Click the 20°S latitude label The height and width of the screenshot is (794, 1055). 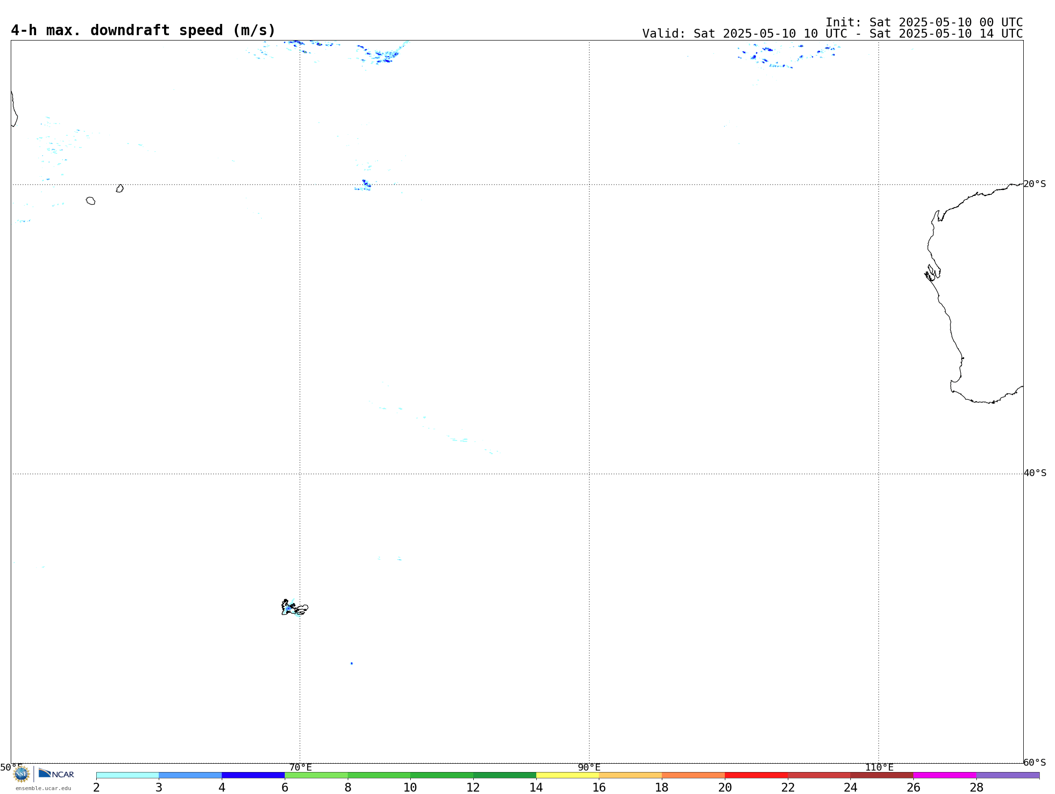tap(1034, 184)
